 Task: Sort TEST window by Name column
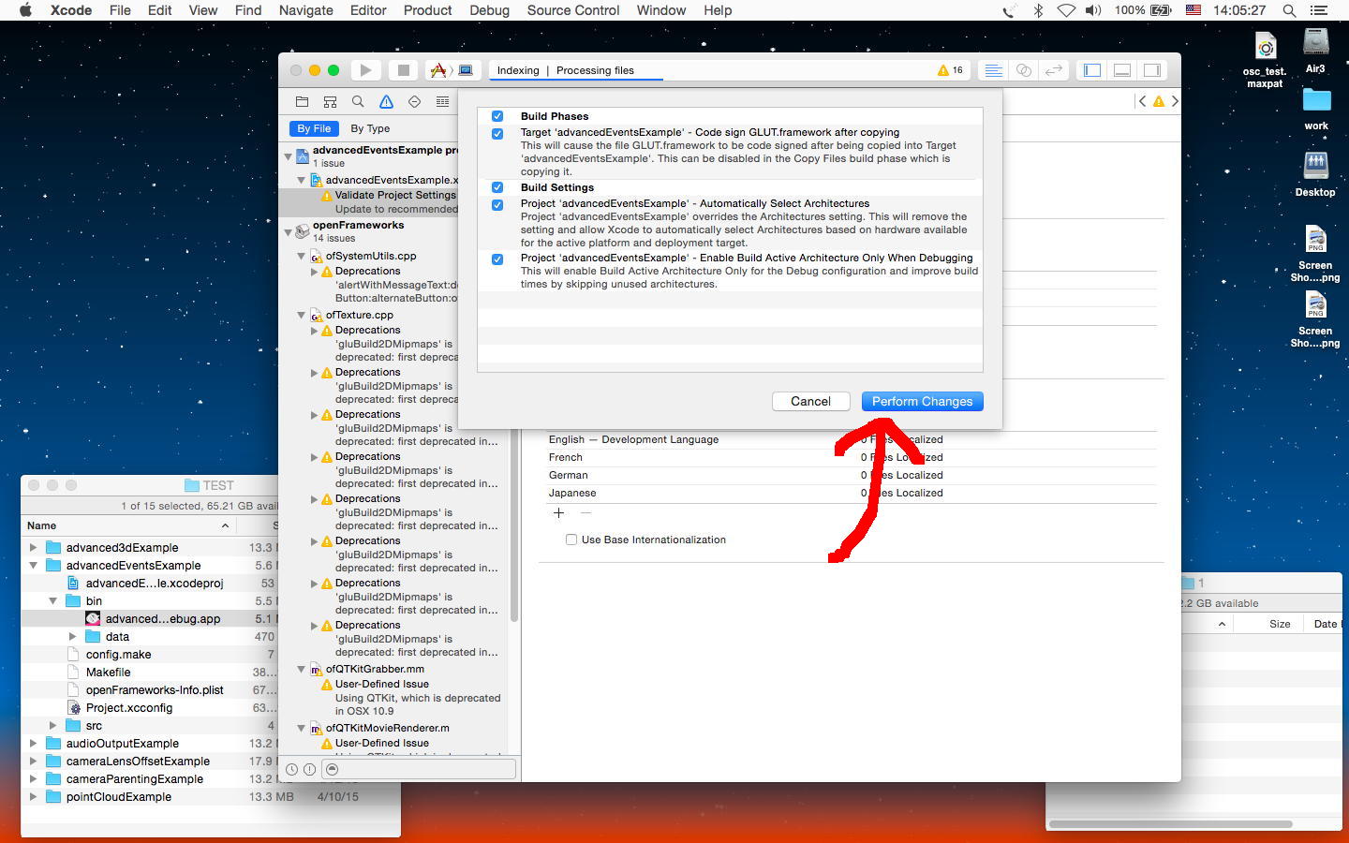coord(128,525)
